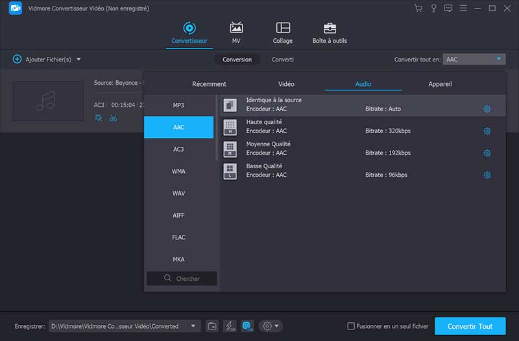Open the output folder icon

[x=212, y=326]
